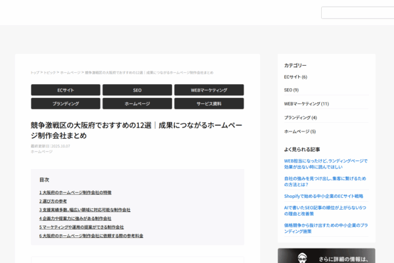Go to トップ in the breadcrumb
394x263 pixels.
coord(35,72)
